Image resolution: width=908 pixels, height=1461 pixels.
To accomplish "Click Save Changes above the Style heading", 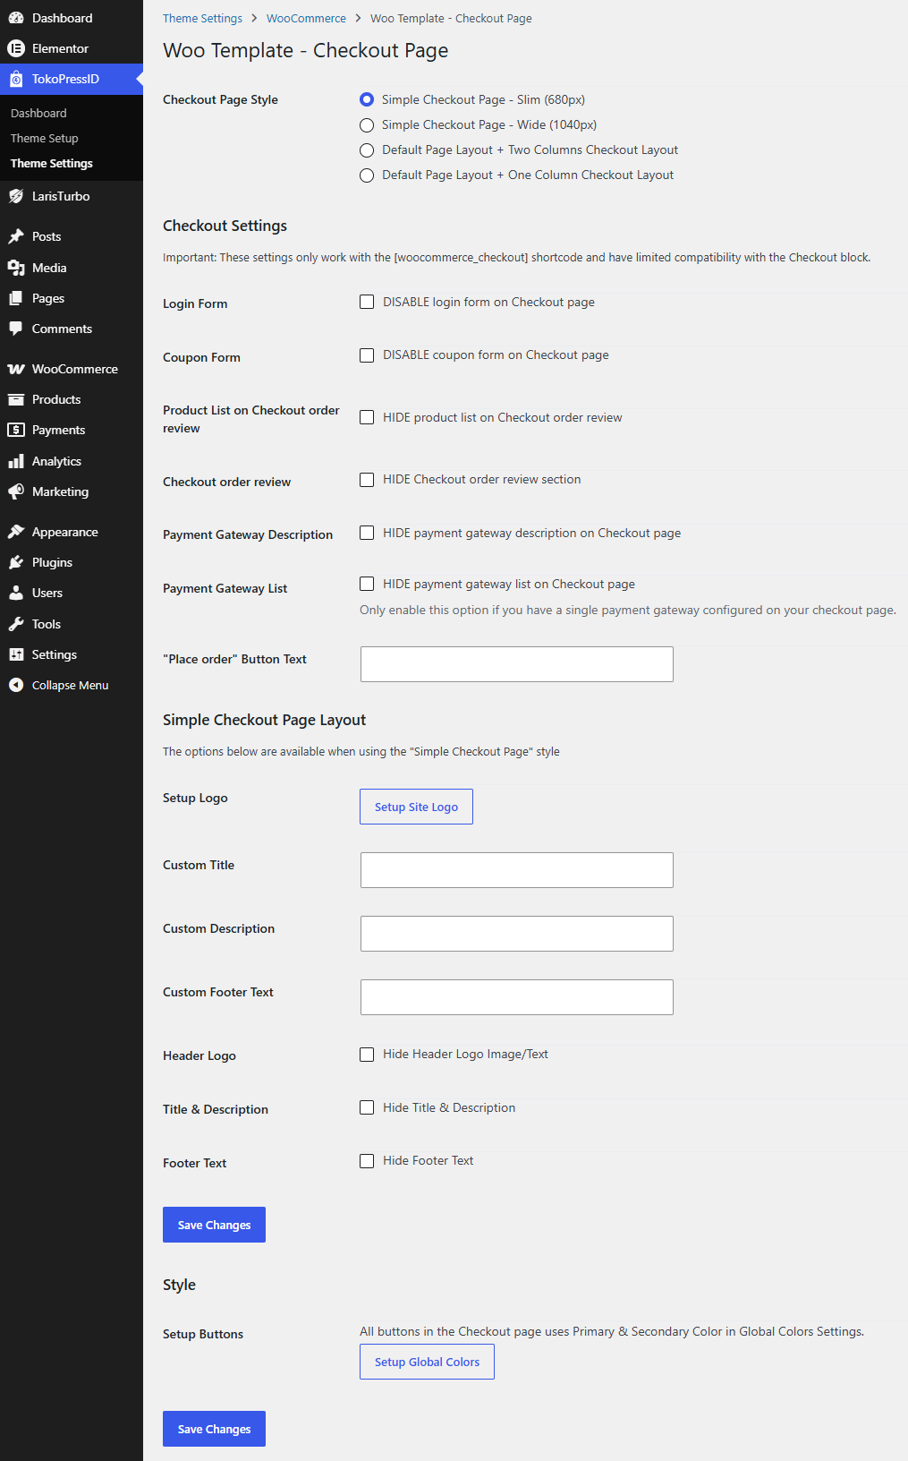I will tap(214, 1225).
